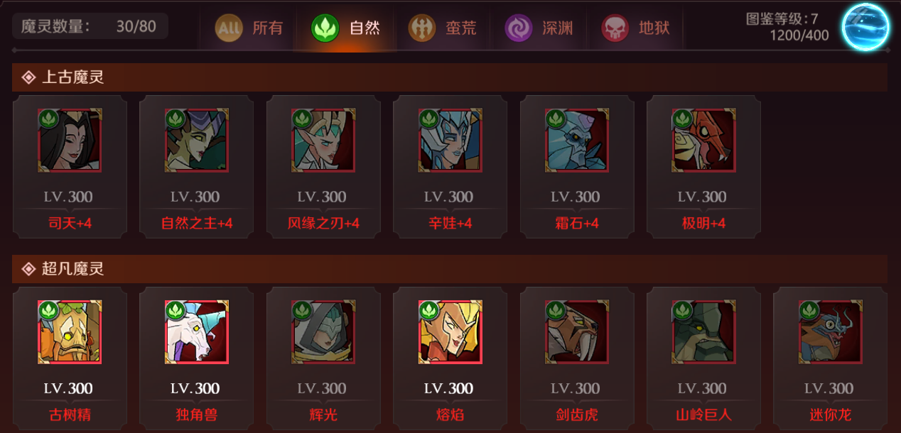
Task: Select the 独角兽 unicorn portrait
Action: [197, 331]
